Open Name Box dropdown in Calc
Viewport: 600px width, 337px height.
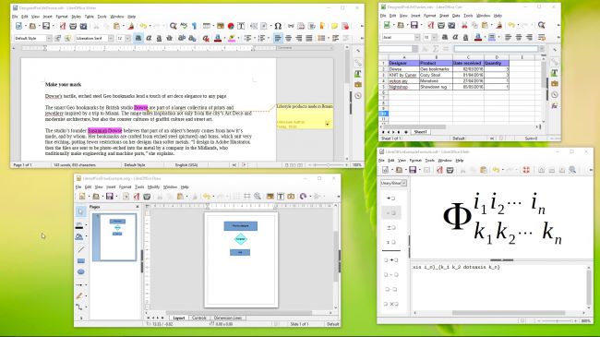[415, 49]
